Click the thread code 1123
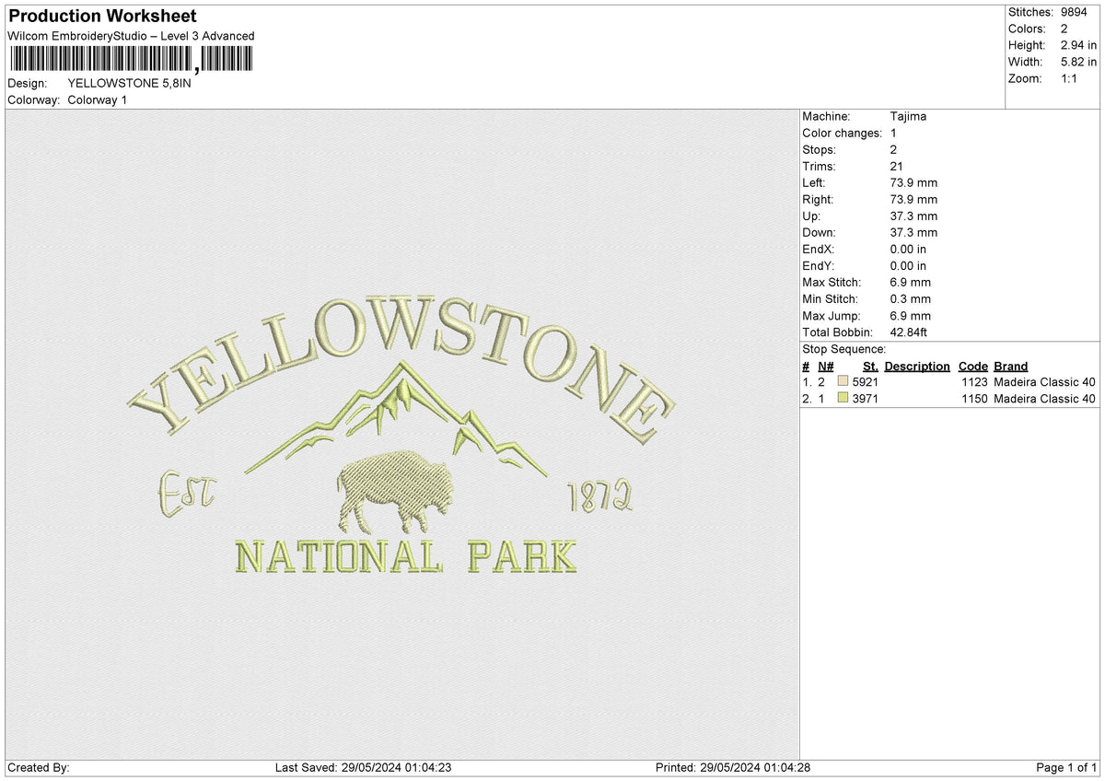Viewport: 1105px width, 781px height. pyautogui.click(x=974, y=382)
